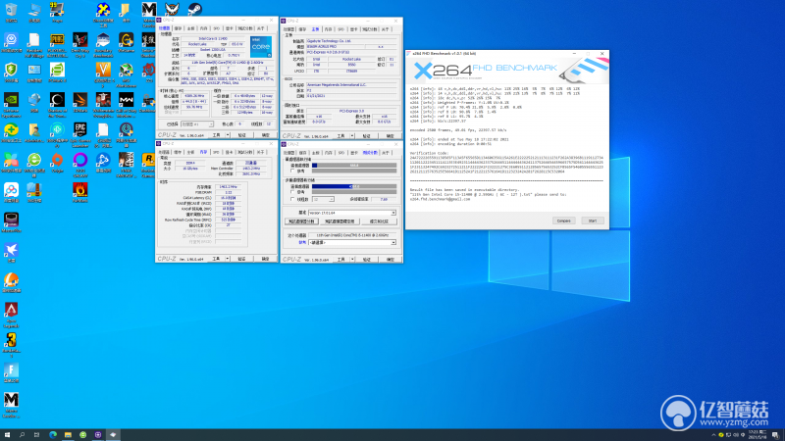Select the About tab in Memory window

click(x=260, y=152)
